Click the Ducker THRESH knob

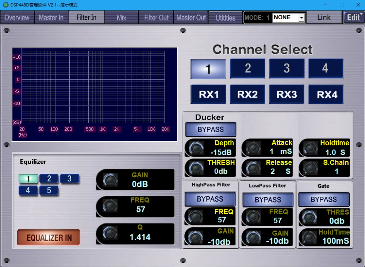pyautogui.click(x=196, y=168)
